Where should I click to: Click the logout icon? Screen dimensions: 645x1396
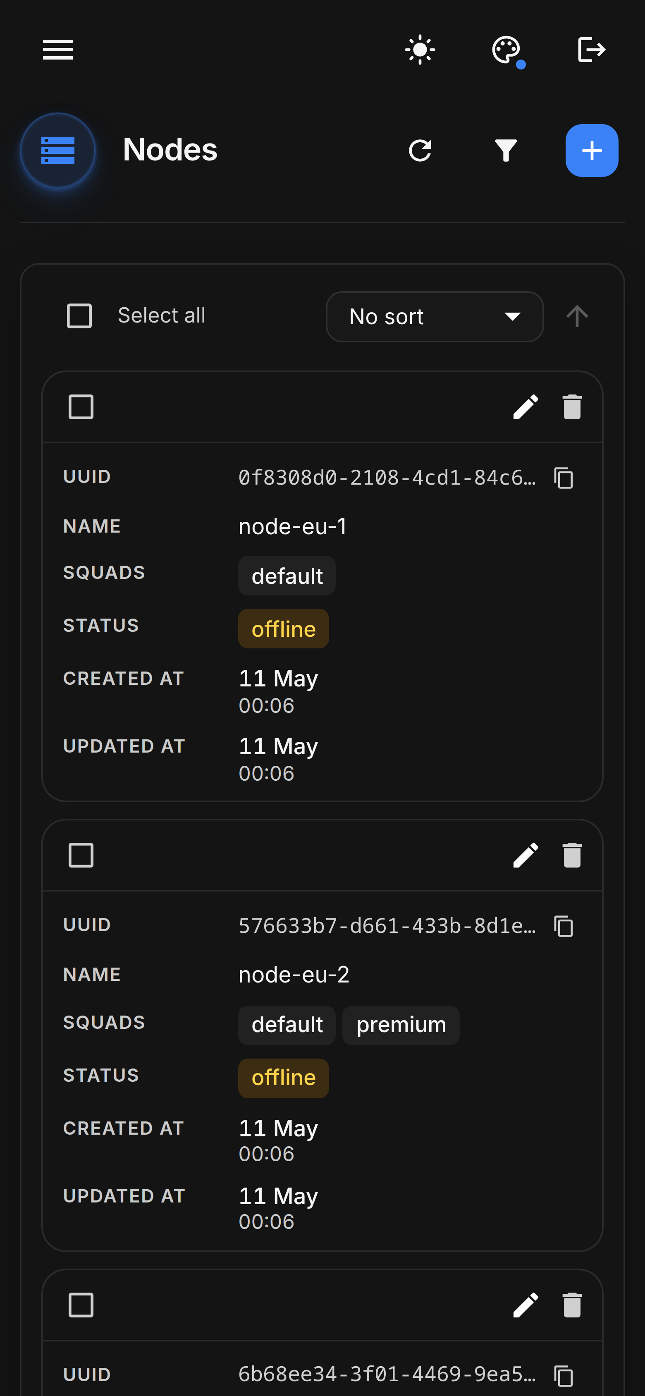[x=591, y=50]
